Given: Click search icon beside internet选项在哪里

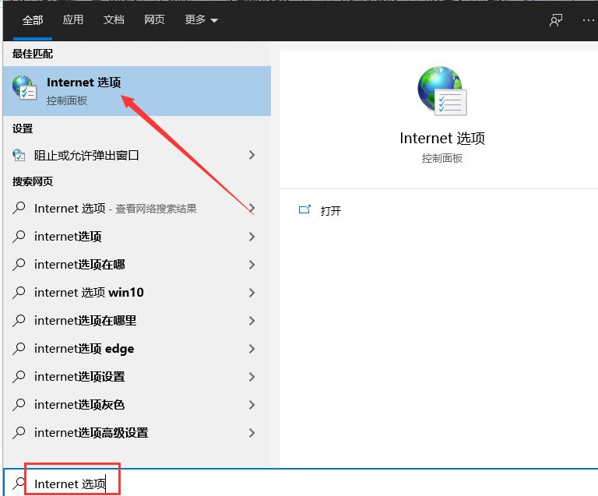Looking at the screenshot, I should 19,320.
